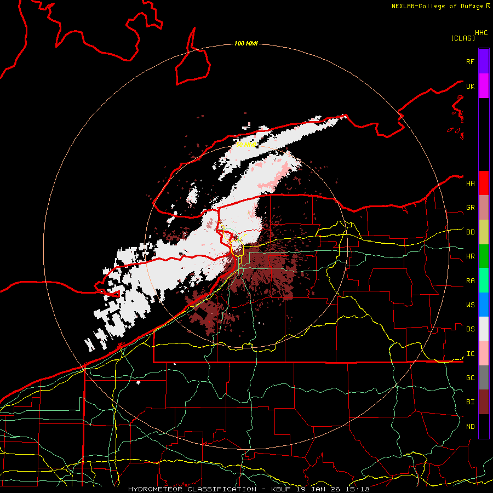Click the BD legend label

pyautogui.click(x=470, y=232)
